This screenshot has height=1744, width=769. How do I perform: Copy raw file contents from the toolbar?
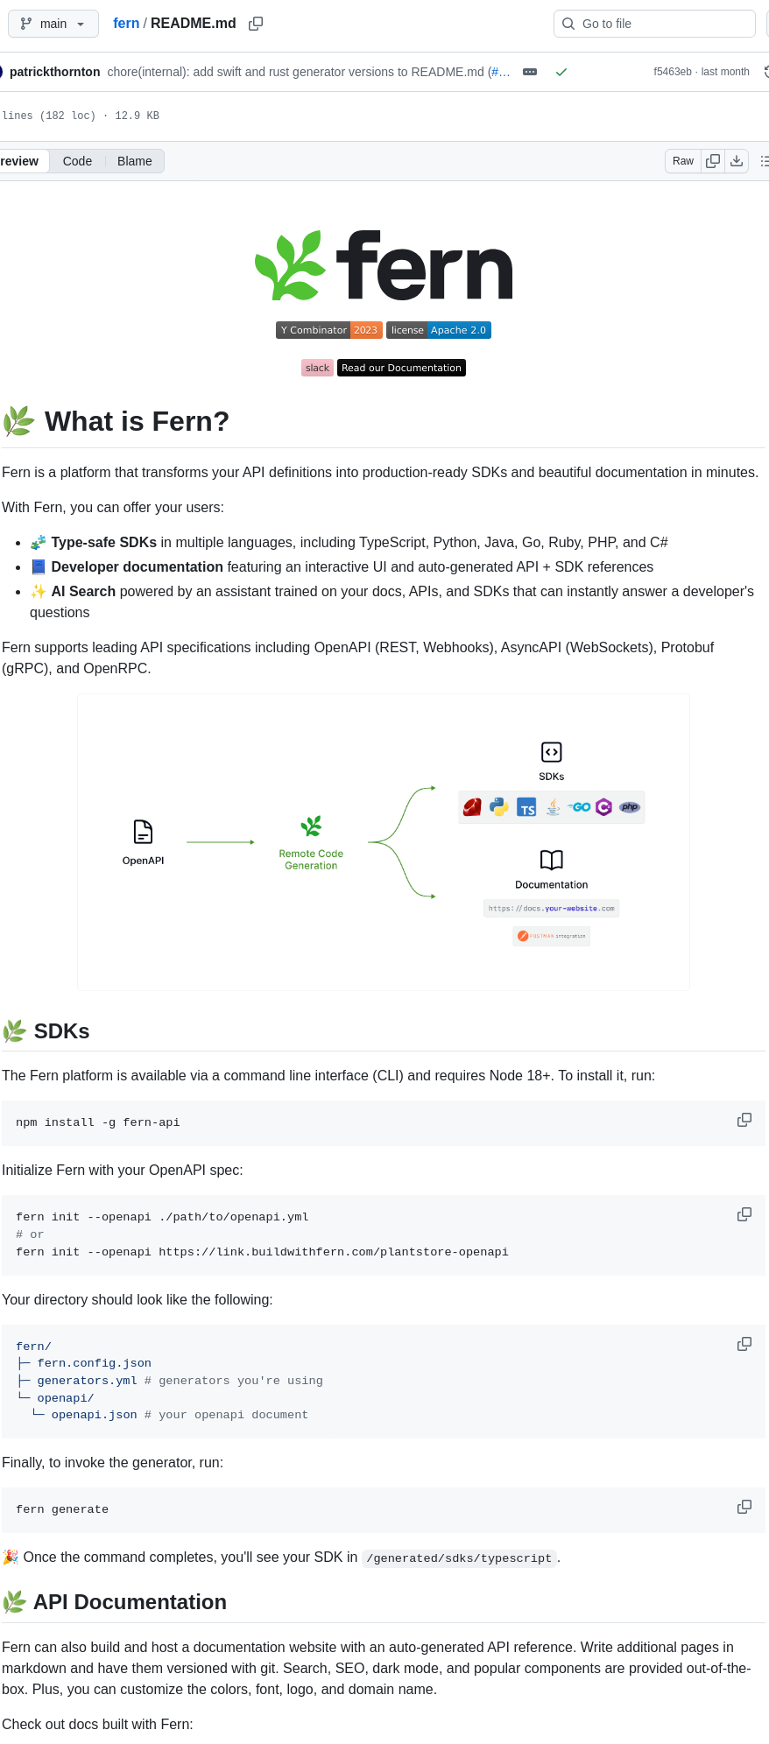pyautogui.click(x=712, y=161)
